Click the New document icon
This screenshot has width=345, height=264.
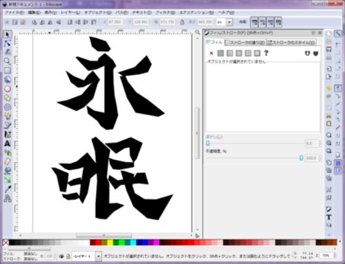tap(329, 34)
